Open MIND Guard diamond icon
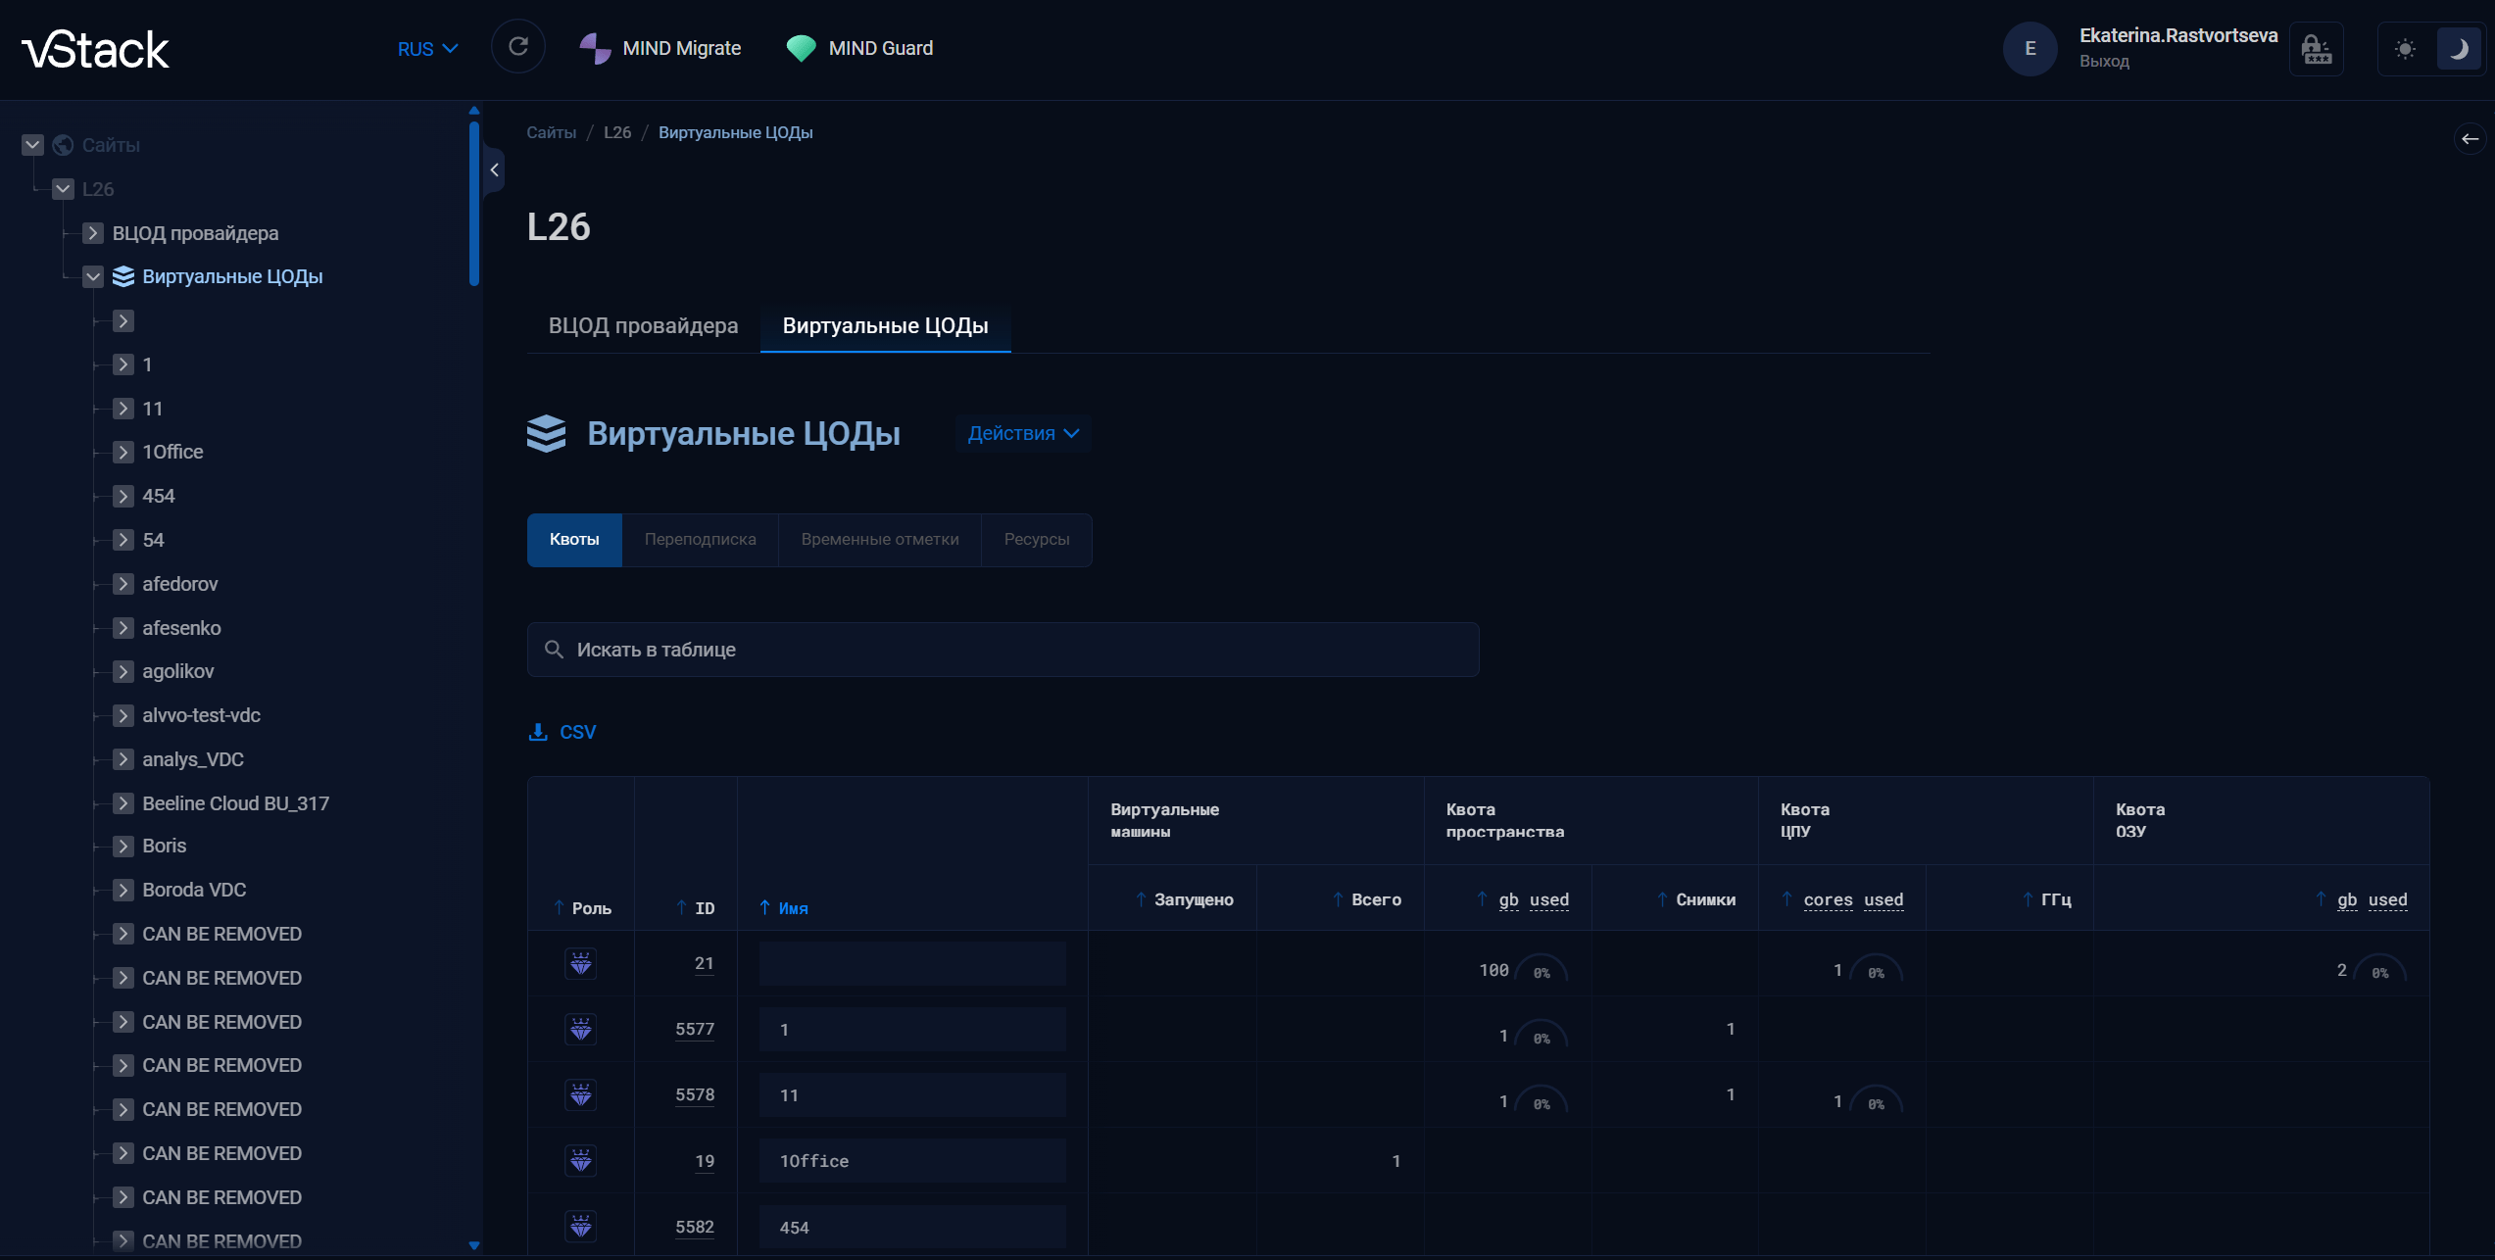Viewport: 2495px width, 1260px height. point(801,48)
